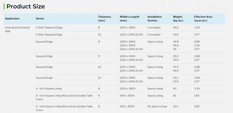Click weight "16" in the Golden Teak row
The height and width of the screenshot is (113, 233).
point(174,96)
